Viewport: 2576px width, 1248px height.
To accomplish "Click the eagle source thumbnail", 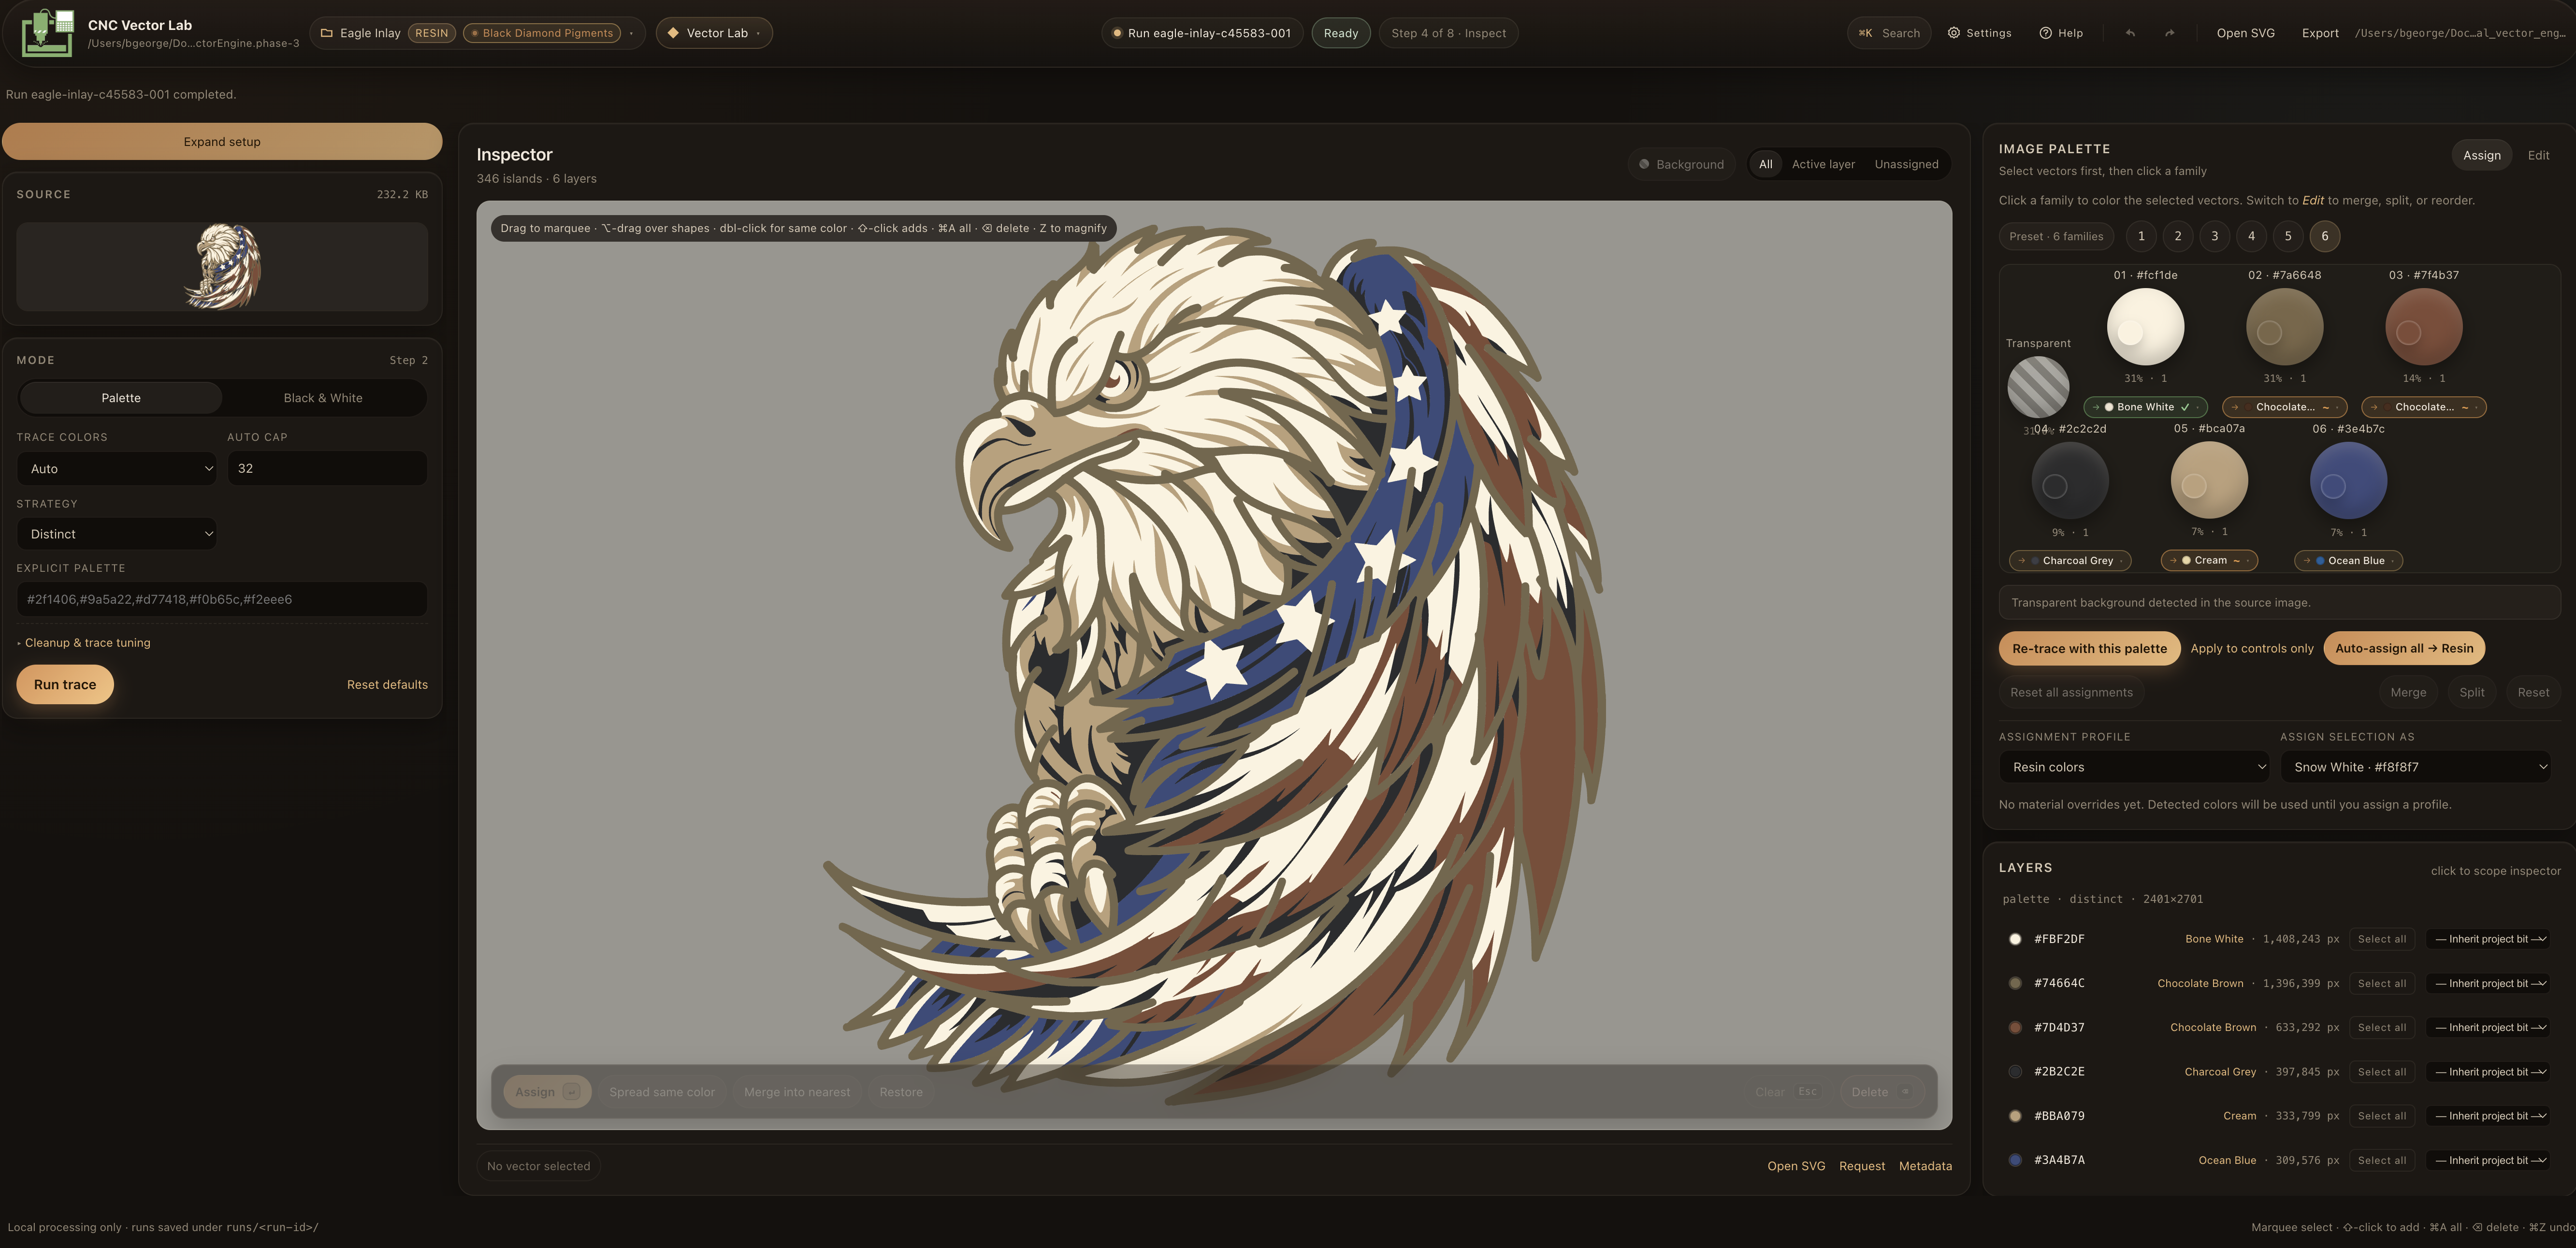I will pos(223,266).
